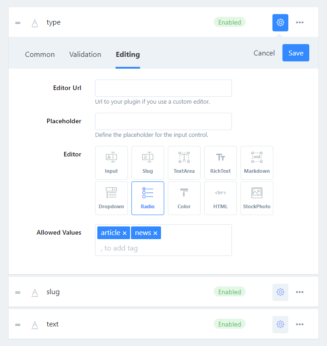This screenshot has width=327, height=346.
Task: Open more options for type field
Action: [x=300, y=23]
